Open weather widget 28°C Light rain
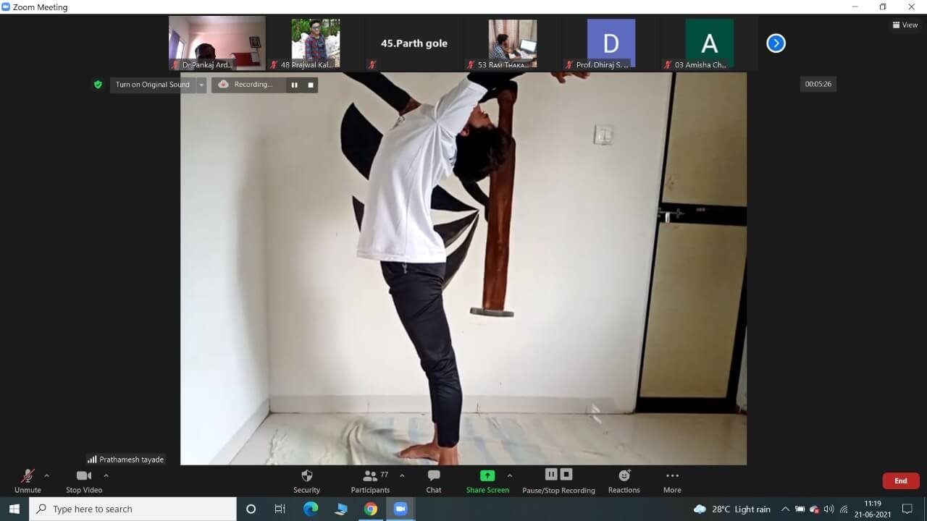Screen dimensions: 927x521 [731, 509]
